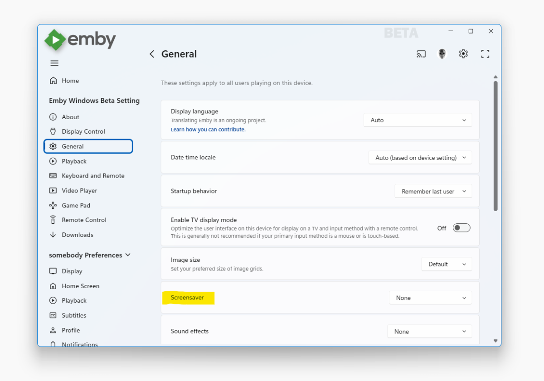The height and width of the screenshot is (381, 544).
Task: Open the Display language dropdown
Action: pyautogui.click(x=418, y=120)
